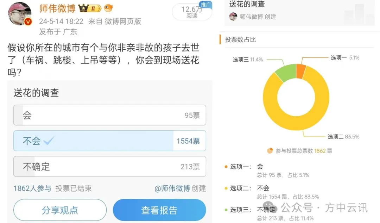Open 师伟微博 profile avatar photo

(20, 13)
